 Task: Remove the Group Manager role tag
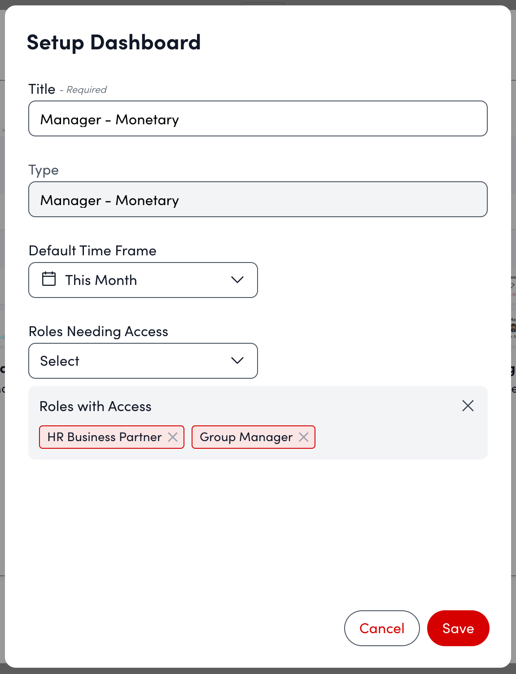point(304,437)
